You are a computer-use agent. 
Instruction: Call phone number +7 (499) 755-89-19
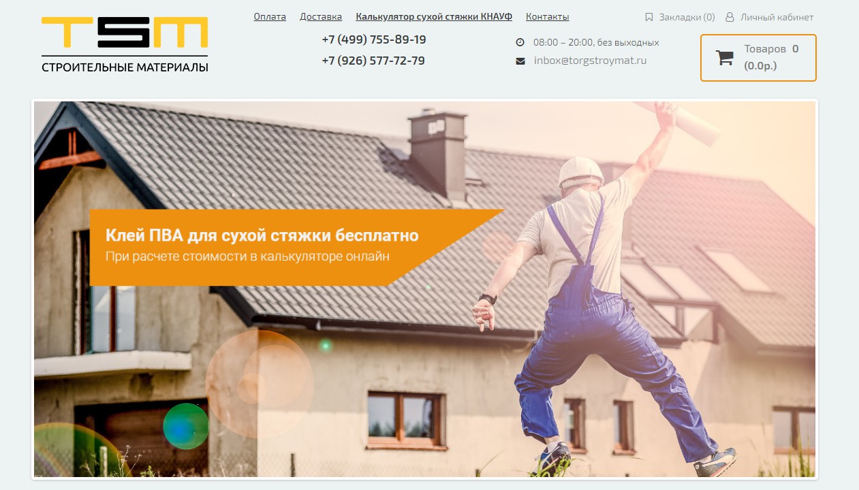pyautogui.click(x=374, y=39)
